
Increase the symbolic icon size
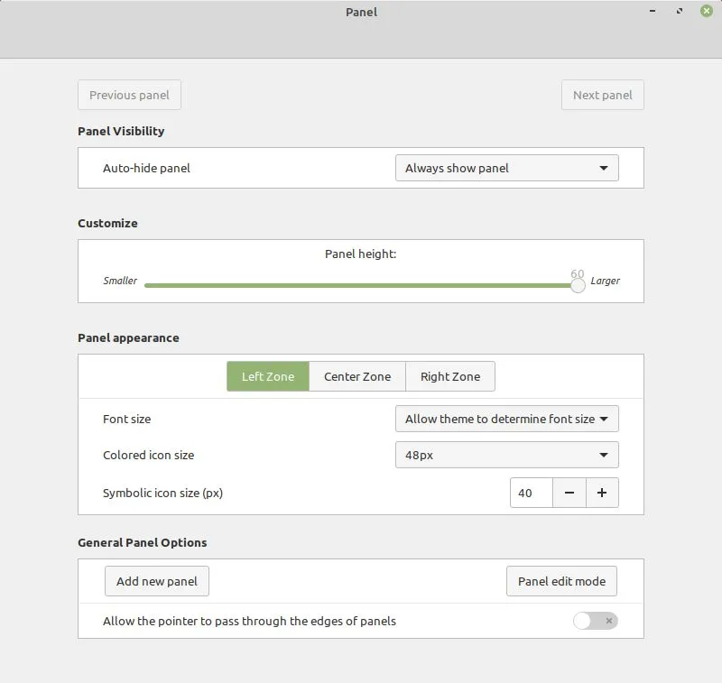tap(602, 493)
